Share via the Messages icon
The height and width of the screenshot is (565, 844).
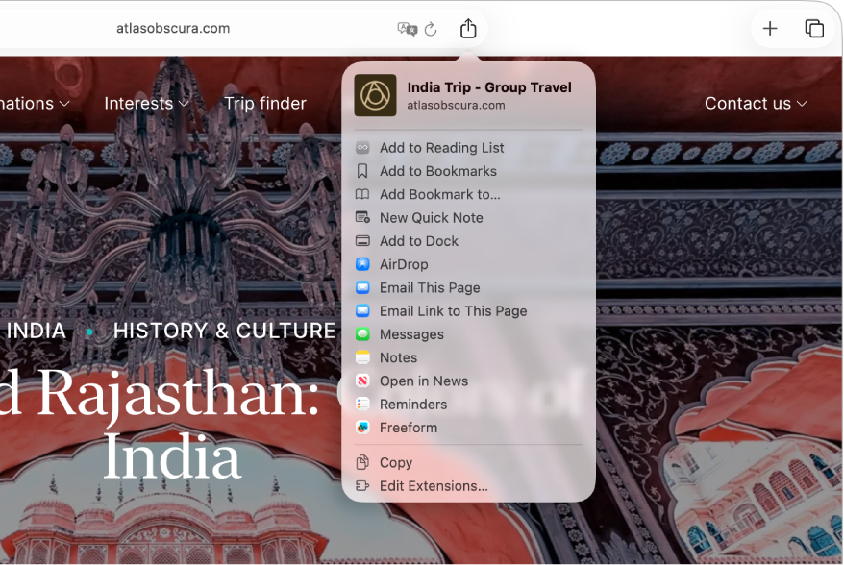pos(363,333)
